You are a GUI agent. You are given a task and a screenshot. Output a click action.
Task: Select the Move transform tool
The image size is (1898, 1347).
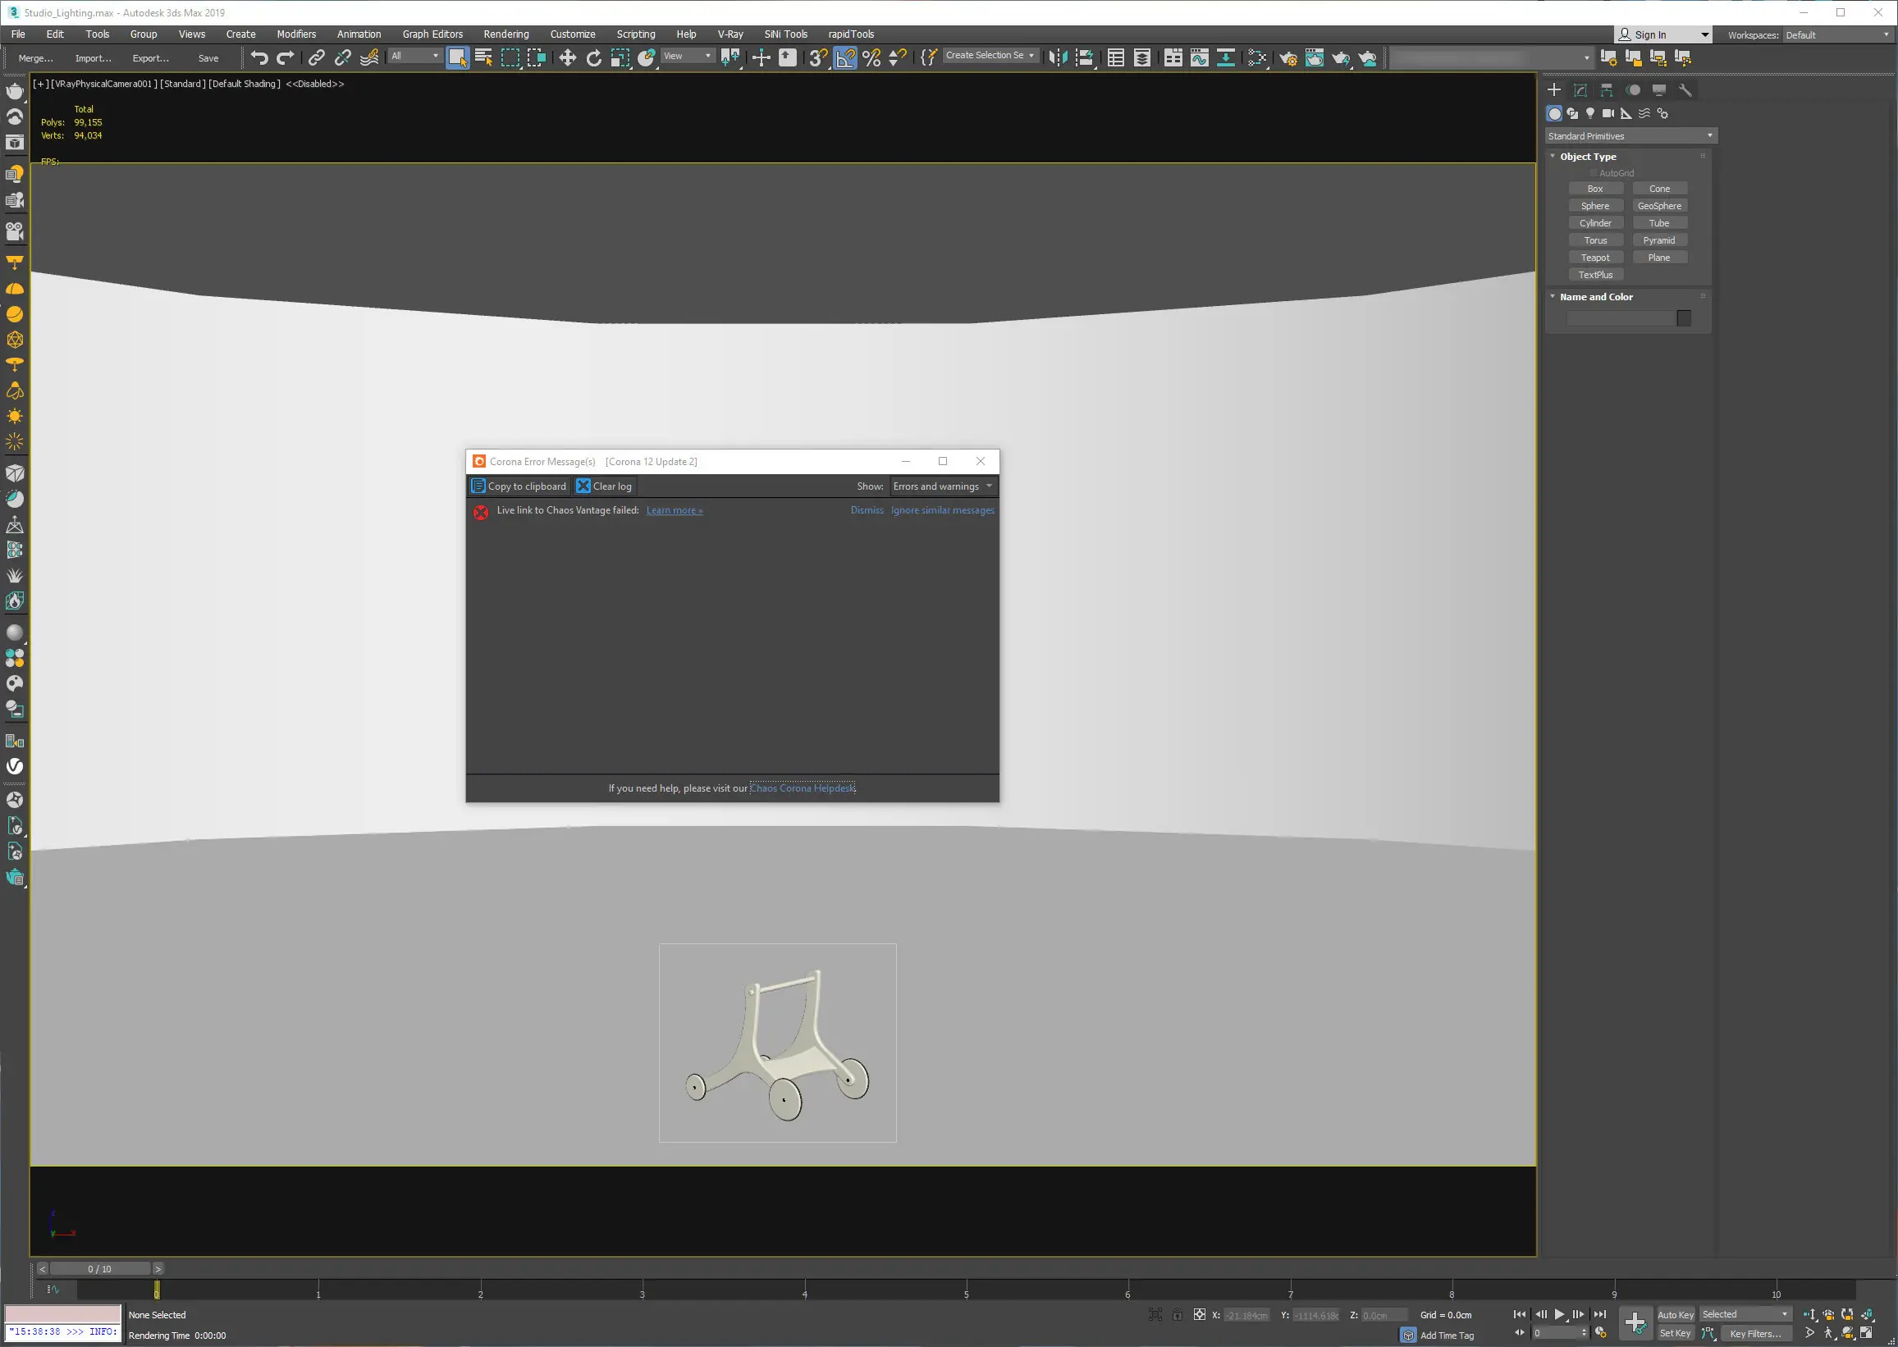567,57
